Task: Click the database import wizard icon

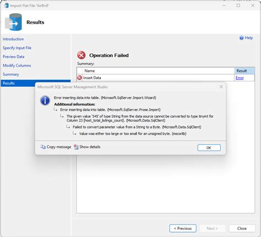Action: pos(13,22)
